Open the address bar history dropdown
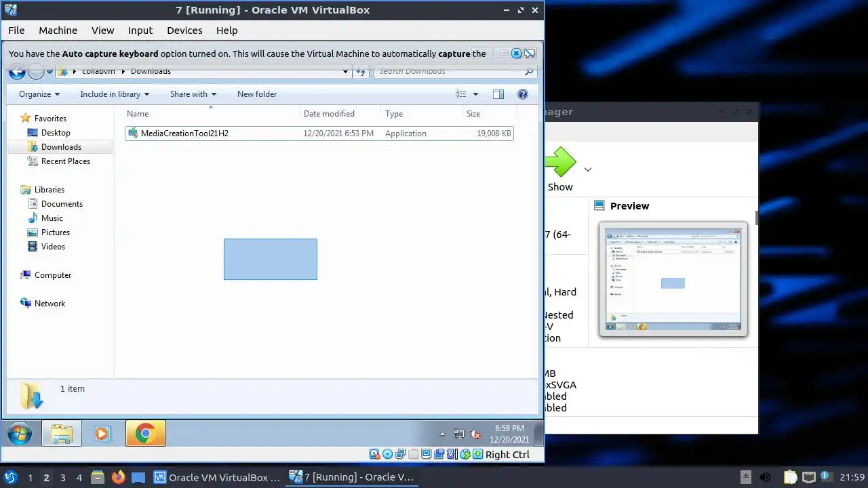Viewport: 868px width, 488px height. [x=345, y=71]
